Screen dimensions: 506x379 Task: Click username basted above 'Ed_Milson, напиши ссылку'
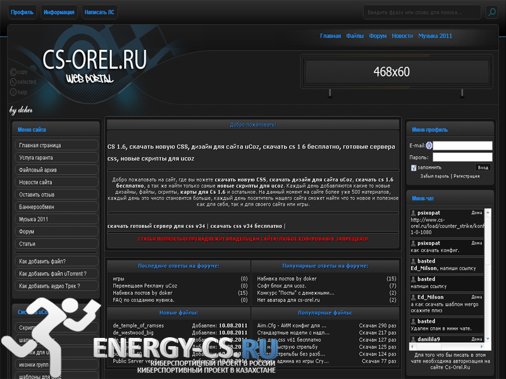426,261
